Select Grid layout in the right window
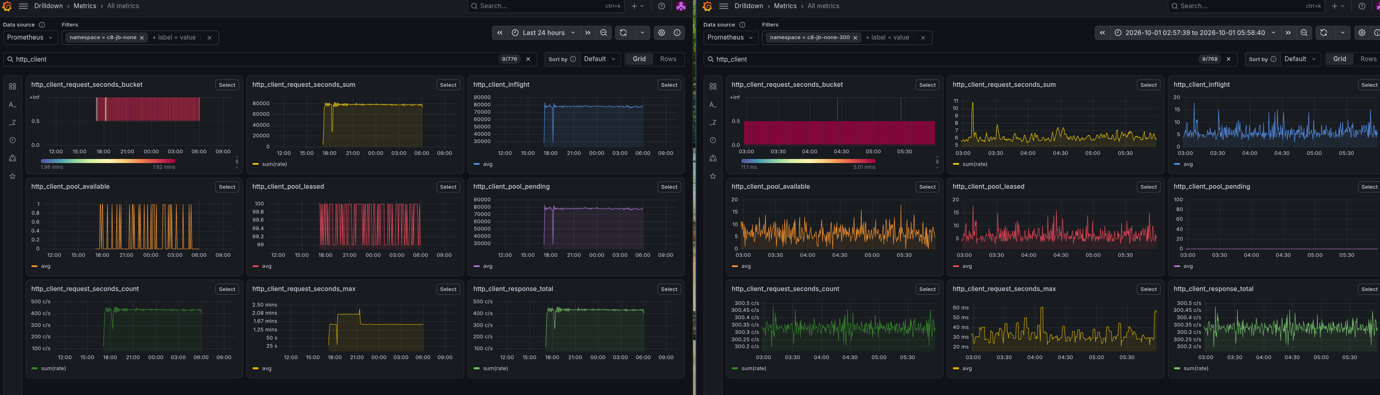This screenshot has width=1380, height=395. point(1339,59)
